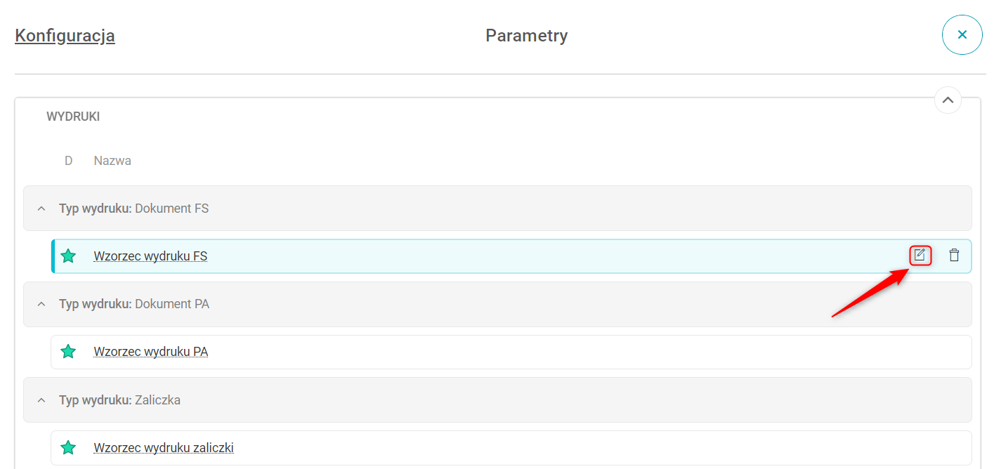
Task: Collapse the Dokument FS print type group
Action: click(41, 209)
